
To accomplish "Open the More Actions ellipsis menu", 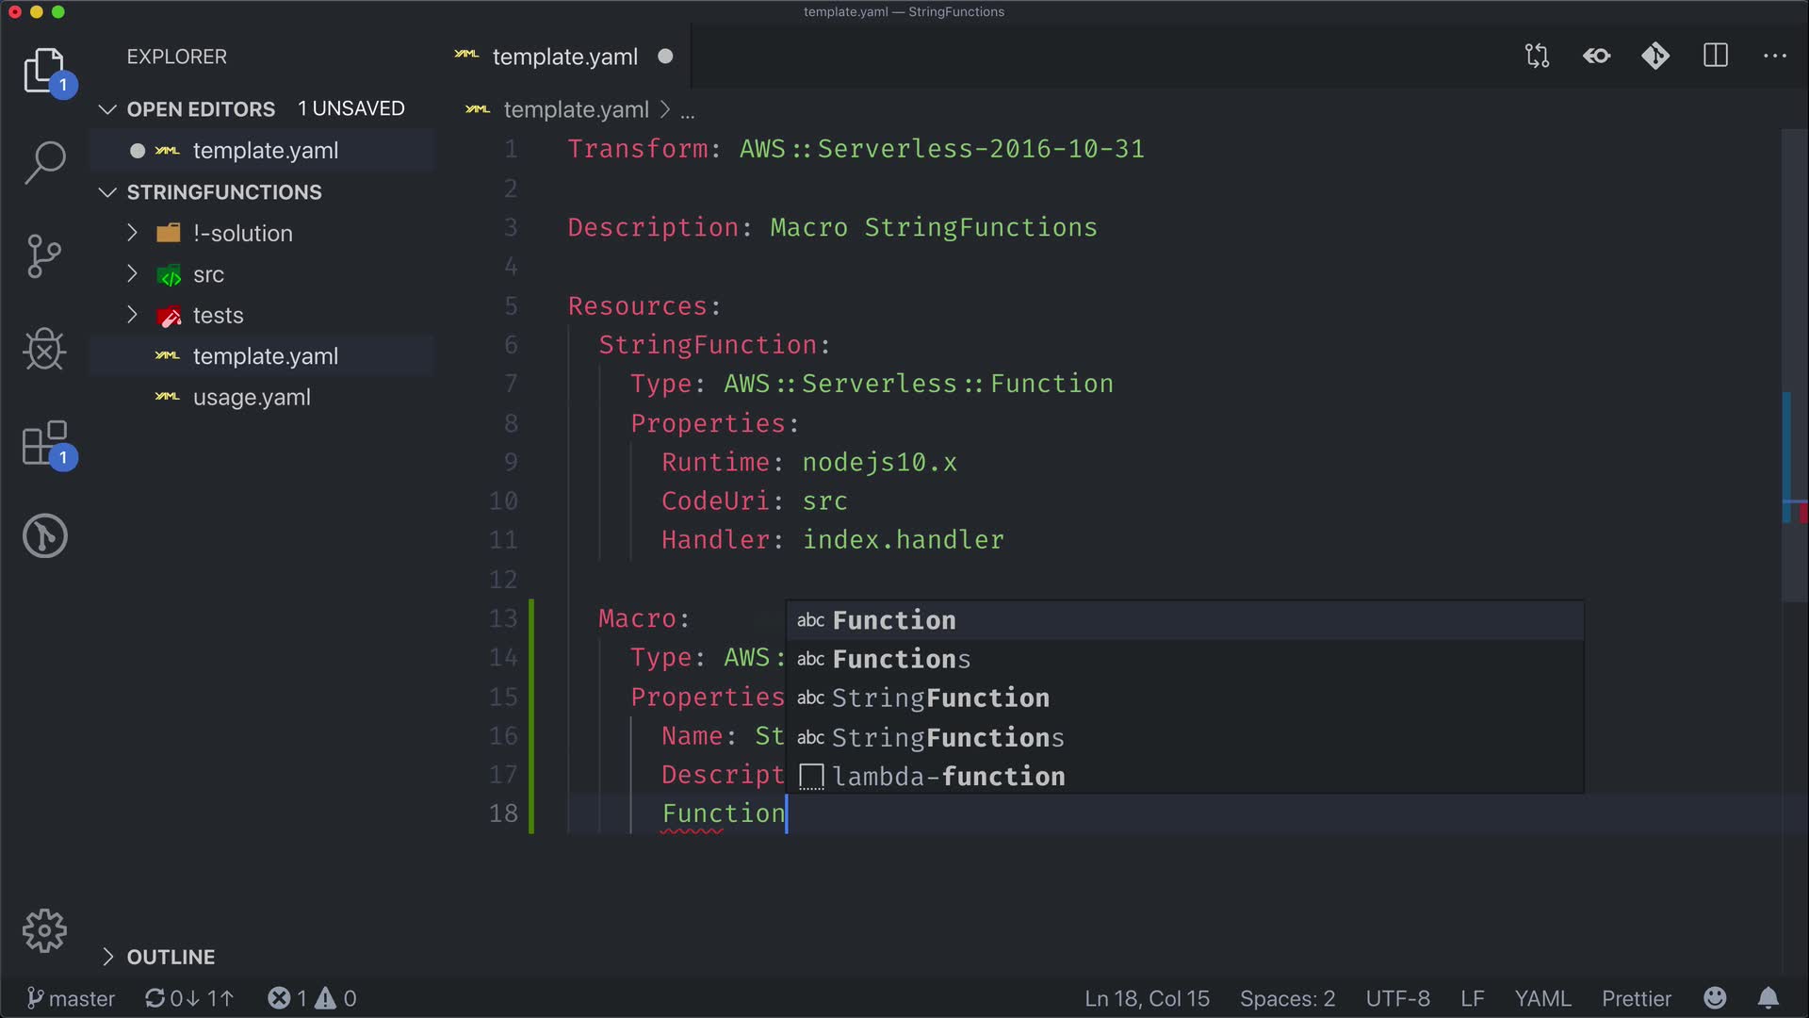I will pyautogui.click(x=1775, y=57).
